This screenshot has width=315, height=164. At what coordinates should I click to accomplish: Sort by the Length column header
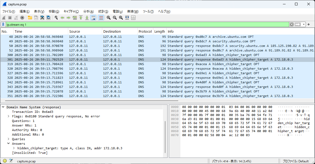pyautogui.click(x=160, y=31)
